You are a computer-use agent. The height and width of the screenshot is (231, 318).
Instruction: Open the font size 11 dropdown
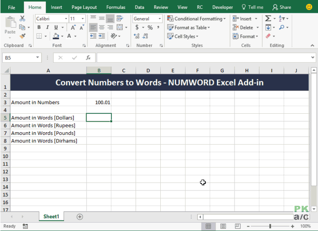(83, 19)
